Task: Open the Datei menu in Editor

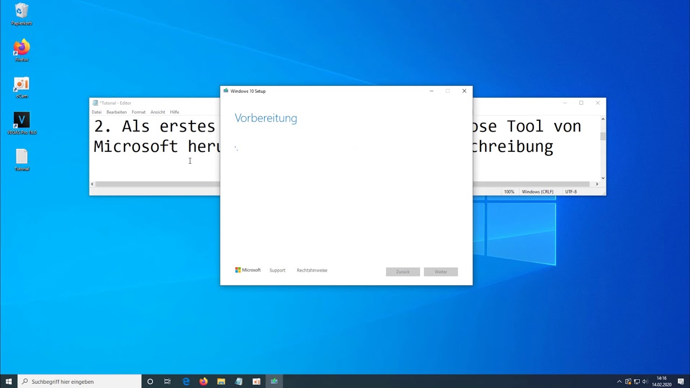Action: coord(96,112)
